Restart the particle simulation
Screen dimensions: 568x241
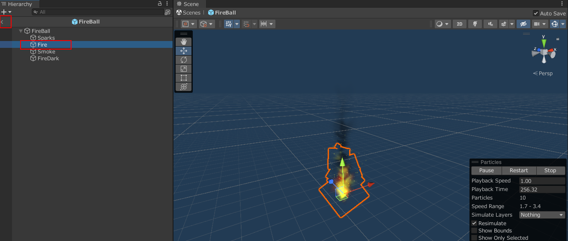(x=519, y=170)
